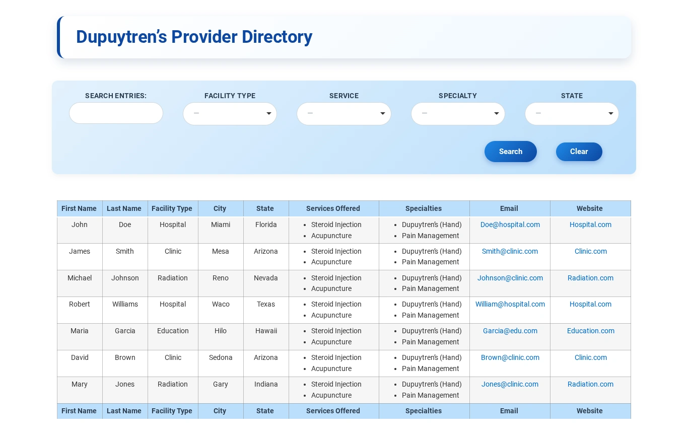The width and height of the screenshot is (688, 444).
Task: Click the state "Florida" cell
Action: click(266, 230)
